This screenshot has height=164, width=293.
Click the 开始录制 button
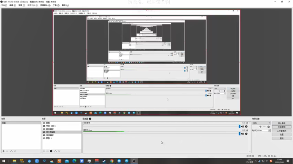282,127
